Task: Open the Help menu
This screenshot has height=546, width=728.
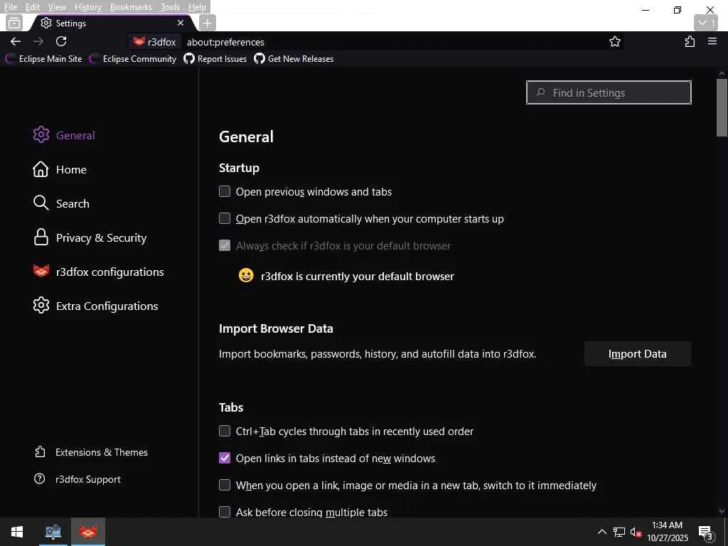Action: click(197, 7)
